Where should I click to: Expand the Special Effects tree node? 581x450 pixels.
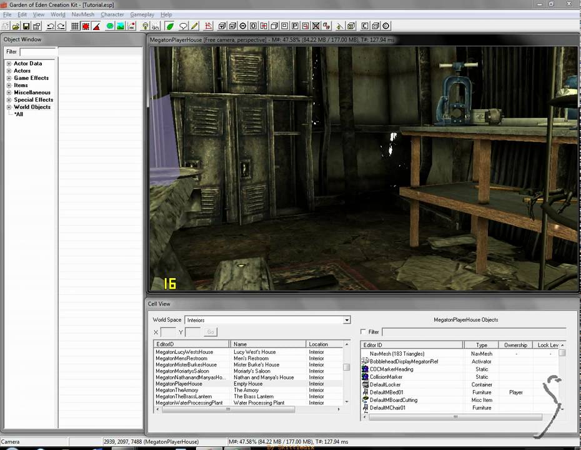point(9,100)
